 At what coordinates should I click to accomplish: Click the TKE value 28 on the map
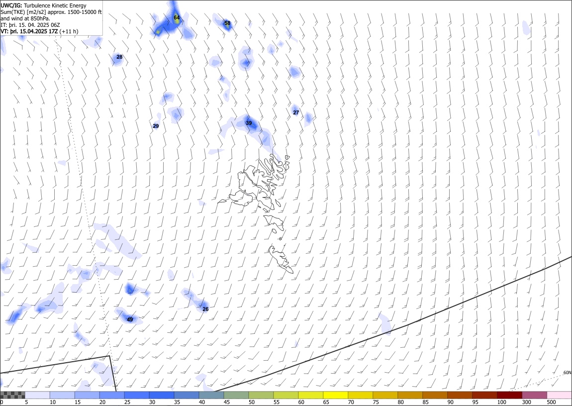pos(119,57)
